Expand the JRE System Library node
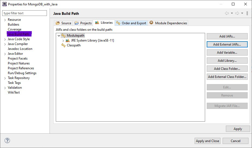Viewport: 252px width, 148px height. 63,40
